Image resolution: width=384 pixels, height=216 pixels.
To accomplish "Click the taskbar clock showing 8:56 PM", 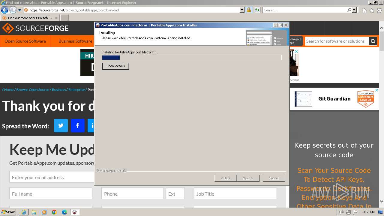I will (x=368, y=212).
